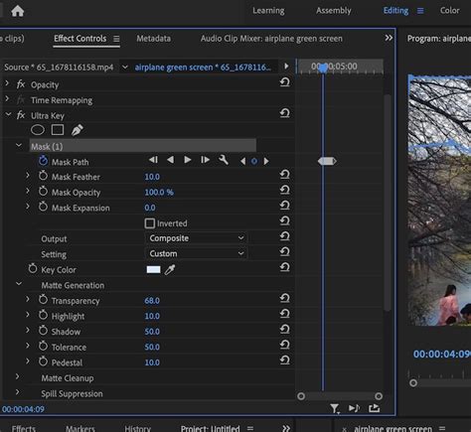Reset the Transparency parameter
Viewport: 471px width, 432px height.
tap(284, 298)
